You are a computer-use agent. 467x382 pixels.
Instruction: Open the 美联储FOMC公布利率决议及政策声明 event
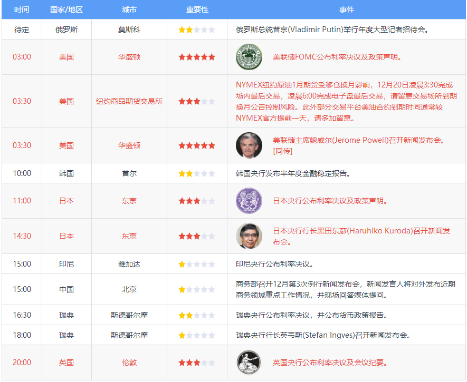pyautogui.click(x=337, y=57)
